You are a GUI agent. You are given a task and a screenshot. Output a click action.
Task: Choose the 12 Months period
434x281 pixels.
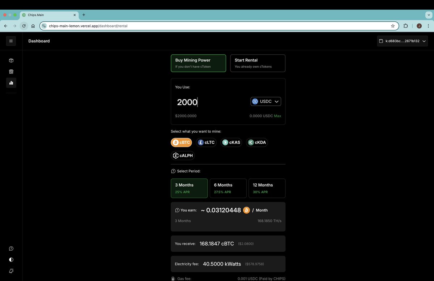click(x=267, y=188)
